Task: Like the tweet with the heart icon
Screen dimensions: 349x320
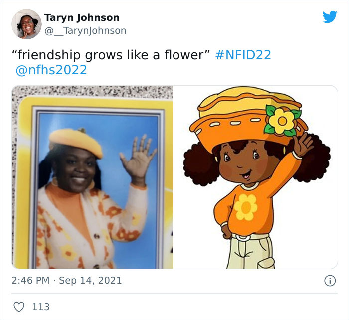Action: [x=19, y=307]
